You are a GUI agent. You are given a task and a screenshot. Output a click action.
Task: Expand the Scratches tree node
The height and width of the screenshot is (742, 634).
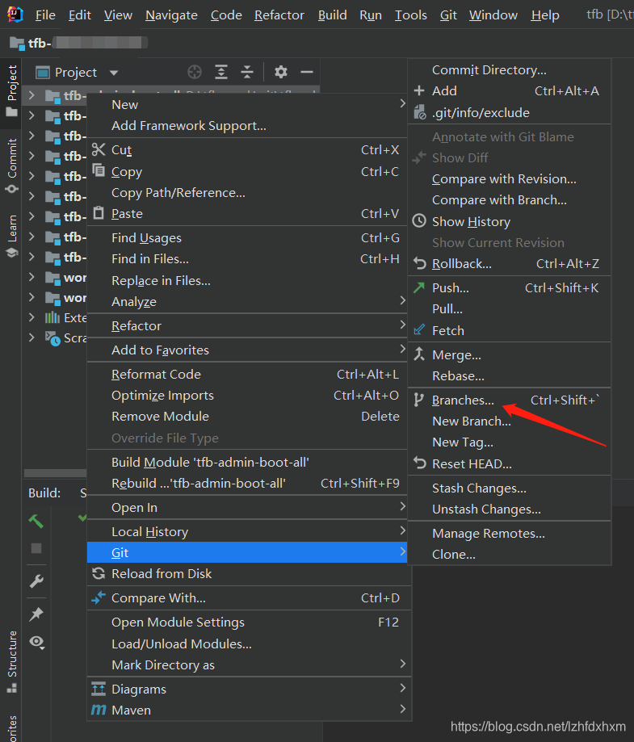click(x=31, y=337)
